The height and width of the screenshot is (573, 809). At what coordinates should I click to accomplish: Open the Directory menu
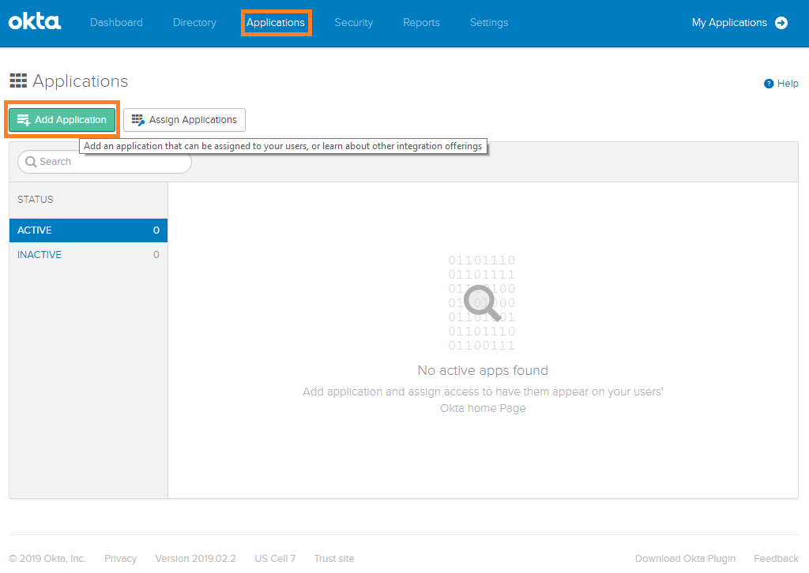[194, 23]
